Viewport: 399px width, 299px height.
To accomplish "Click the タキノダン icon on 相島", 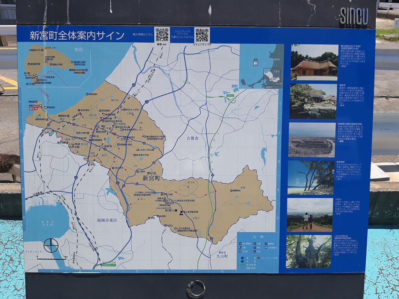I will (46, 48).
